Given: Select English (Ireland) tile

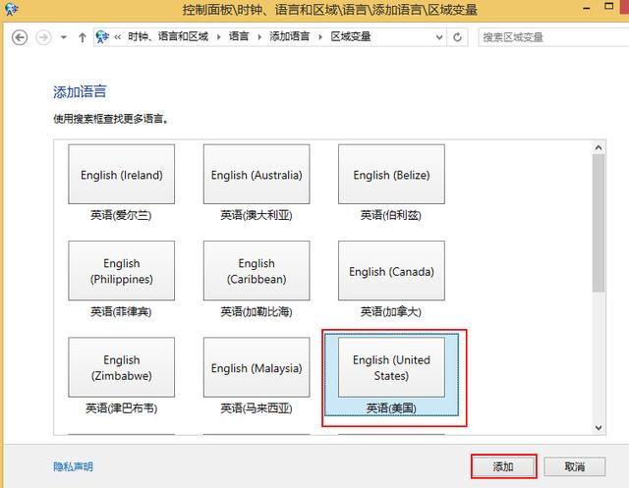Looking at the screenshot, I should pos(122,175).
